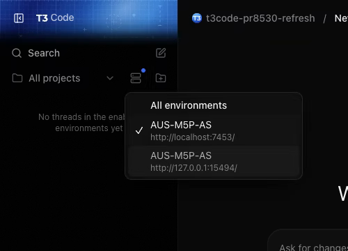
Task: Start a new thread with compose icon
Action: 161,53
